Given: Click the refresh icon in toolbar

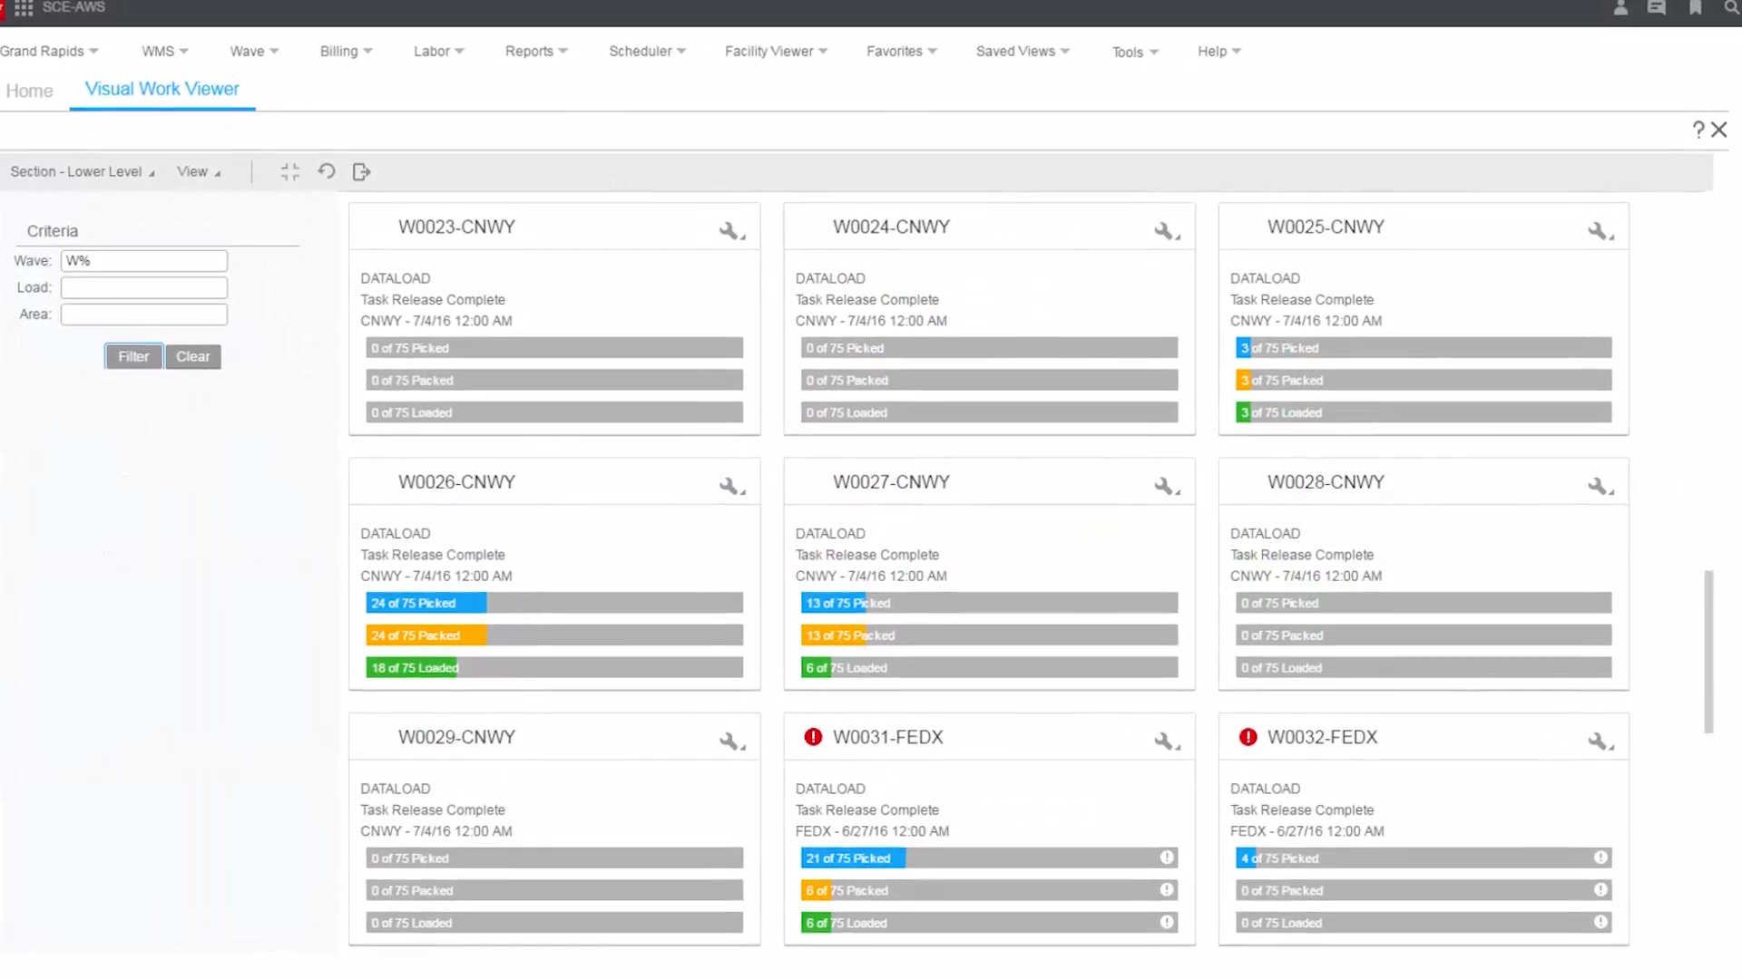Looking at the screenshot, I should 327,171.
